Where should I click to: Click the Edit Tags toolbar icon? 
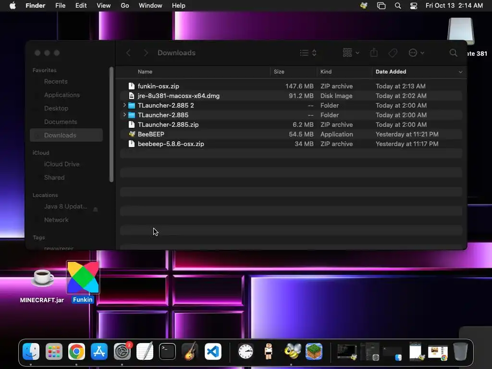393,53
